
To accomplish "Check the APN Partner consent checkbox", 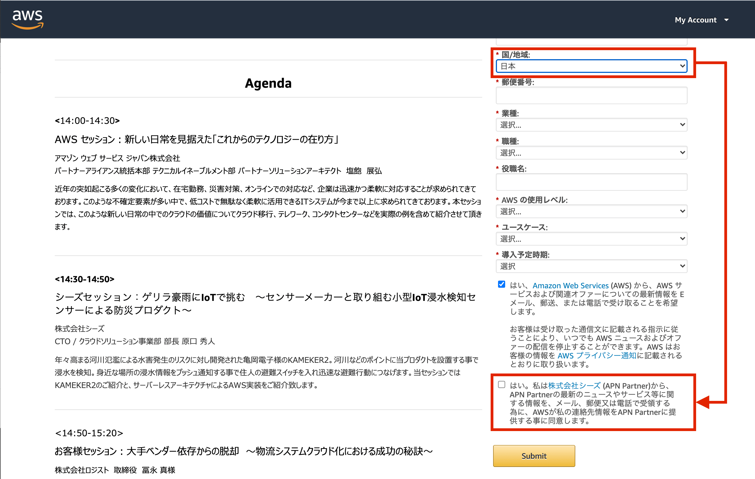I will coord(501,384).
